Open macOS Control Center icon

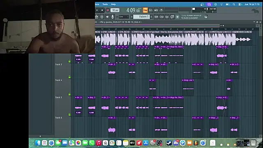240,5
